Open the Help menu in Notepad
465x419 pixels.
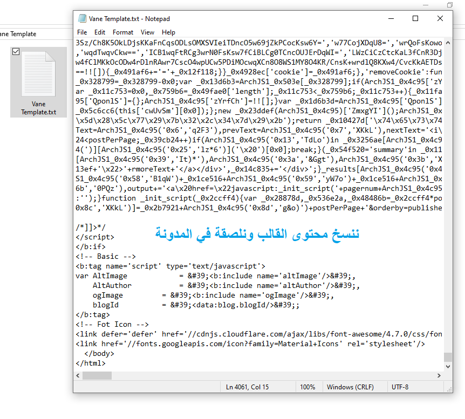click(x=168, y=32)
